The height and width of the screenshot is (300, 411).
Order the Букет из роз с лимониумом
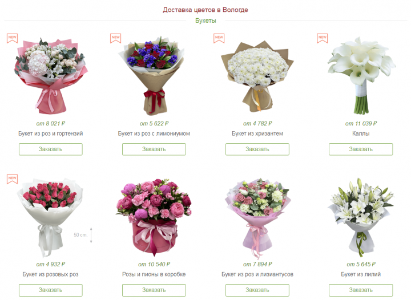pos(154,149)
